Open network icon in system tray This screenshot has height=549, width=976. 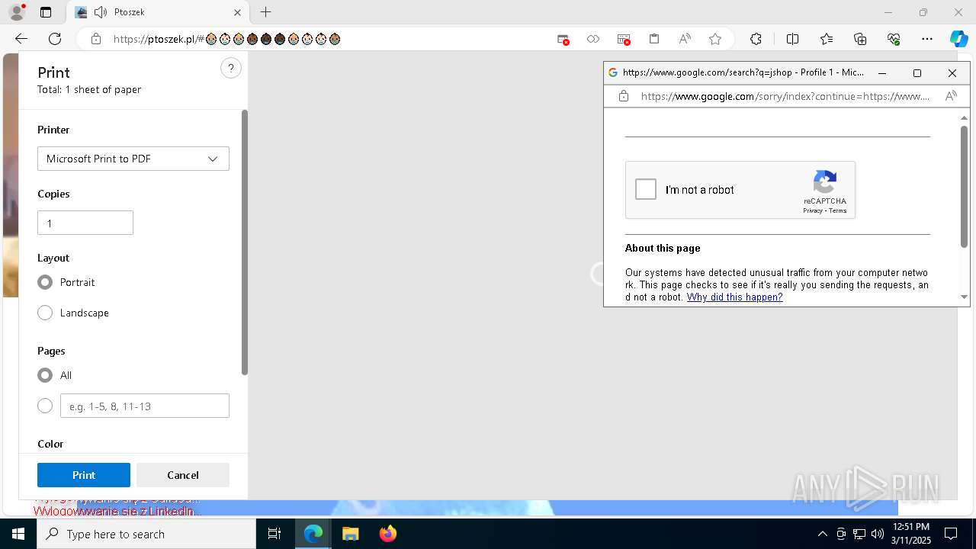click(859, 534)
